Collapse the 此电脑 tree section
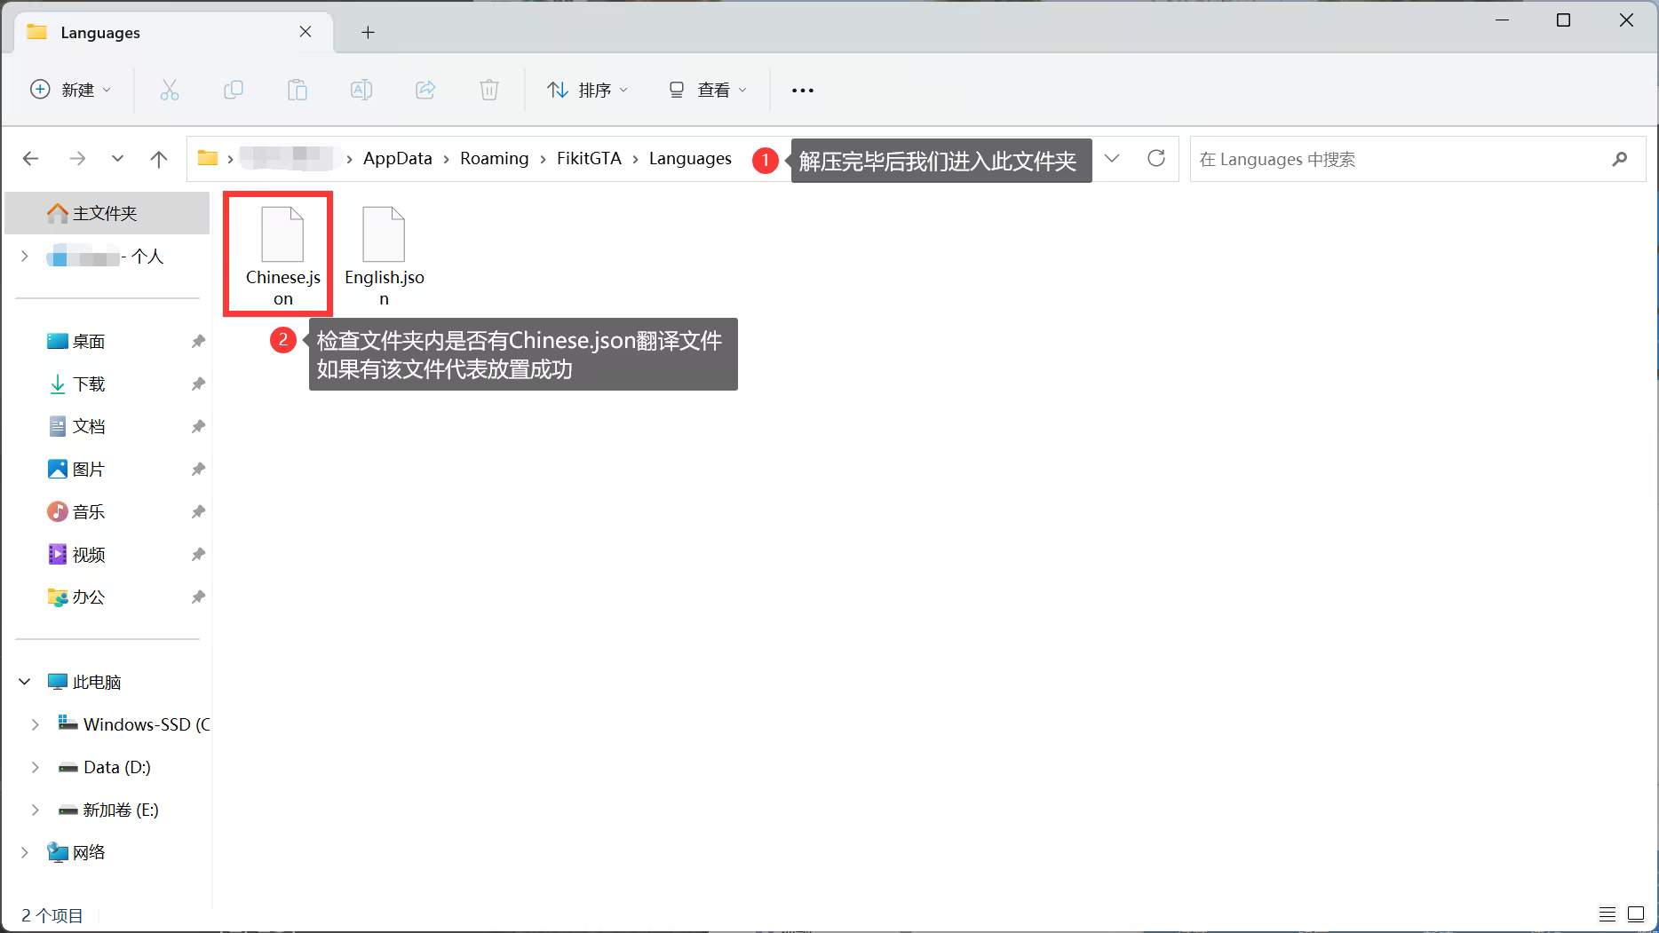The height and width of the screenshot is (933, 1659). (x=23, y=681)
